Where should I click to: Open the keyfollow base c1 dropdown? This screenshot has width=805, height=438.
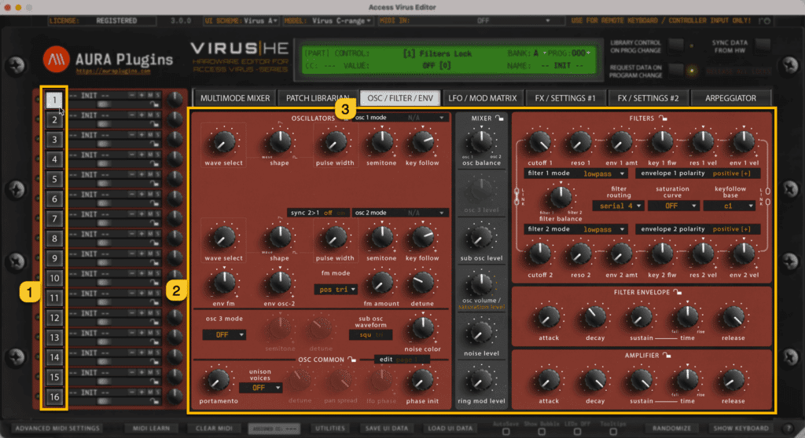(729, 206)
